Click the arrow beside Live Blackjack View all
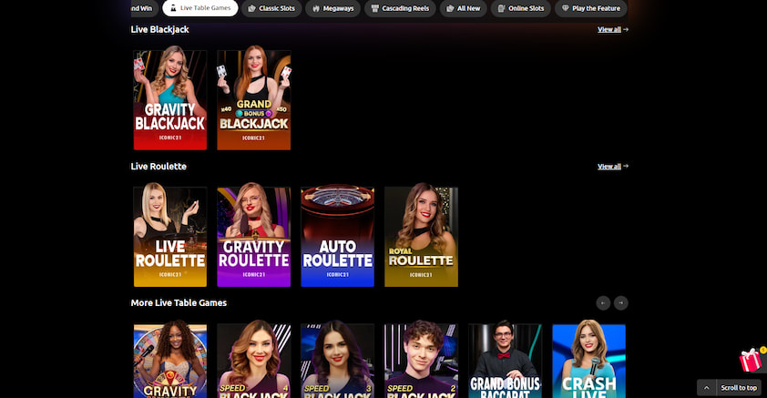767x398 pixels. [626, 29]
